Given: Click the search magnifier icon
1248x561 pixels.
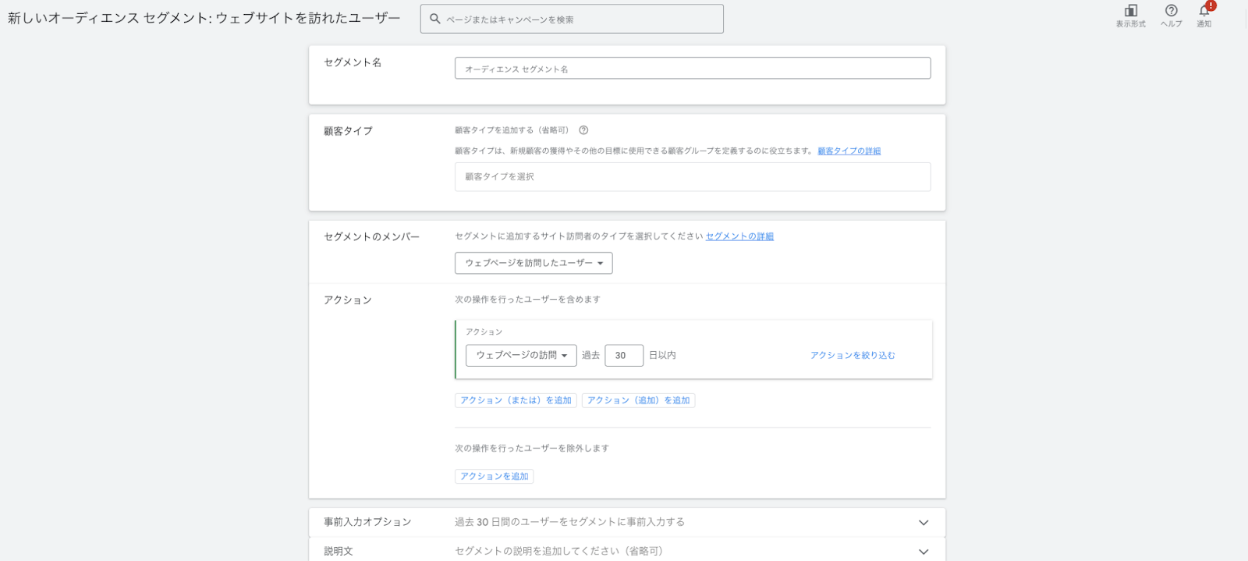Looking at the screenshot, I should (435, 19).
